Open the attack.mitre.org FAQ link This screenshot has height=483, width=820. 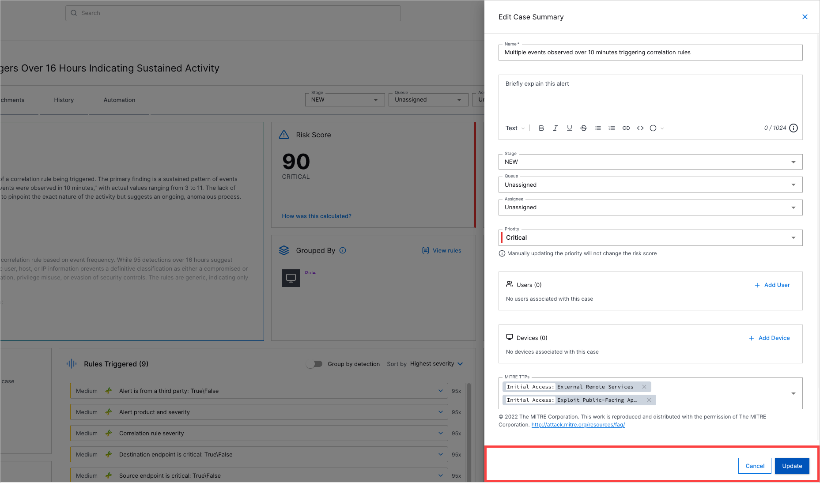[578, 425]
